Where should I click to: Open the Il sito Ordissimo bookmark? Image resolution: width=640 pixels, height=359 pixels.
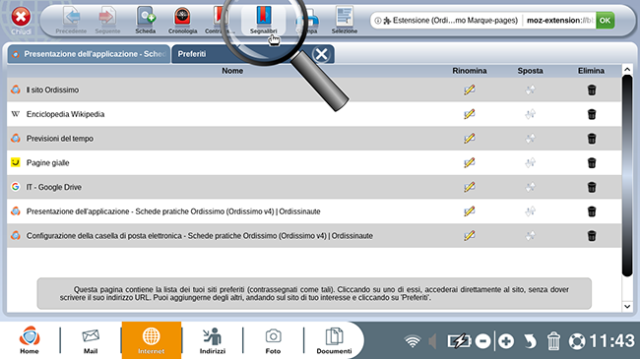52,90
